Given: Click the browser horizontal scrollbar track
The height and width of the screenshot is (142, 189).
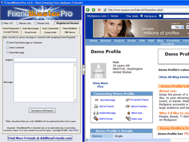Looking at the screenshot, I should pos(180,140).
